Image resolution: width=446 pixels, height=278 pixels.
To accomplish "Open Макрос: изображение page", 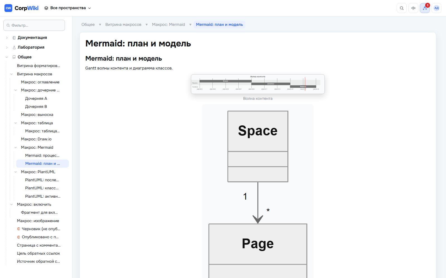I will 38,221.
